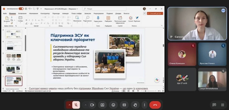Viewport: 229px width, 110px height.
Task: Click the slideshow icon in status bar
Action: coord(138,91)
